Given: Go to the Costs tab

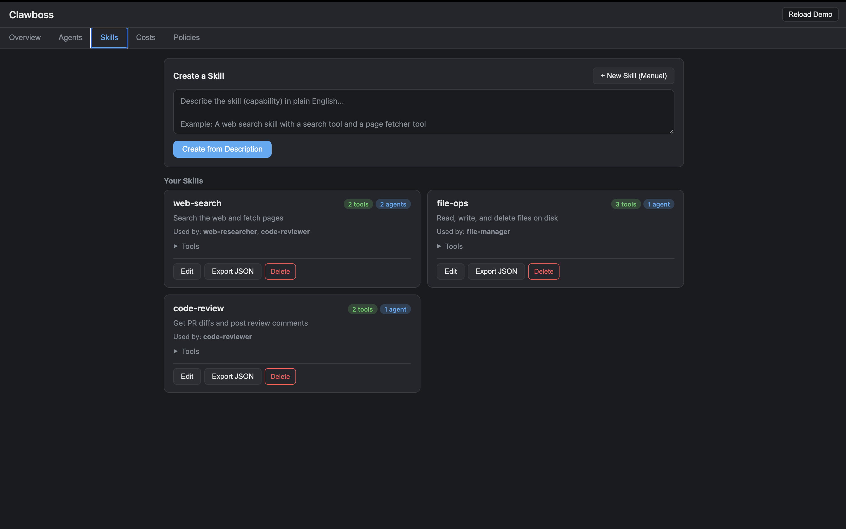Looking at the screenshot, I should 145,38.
